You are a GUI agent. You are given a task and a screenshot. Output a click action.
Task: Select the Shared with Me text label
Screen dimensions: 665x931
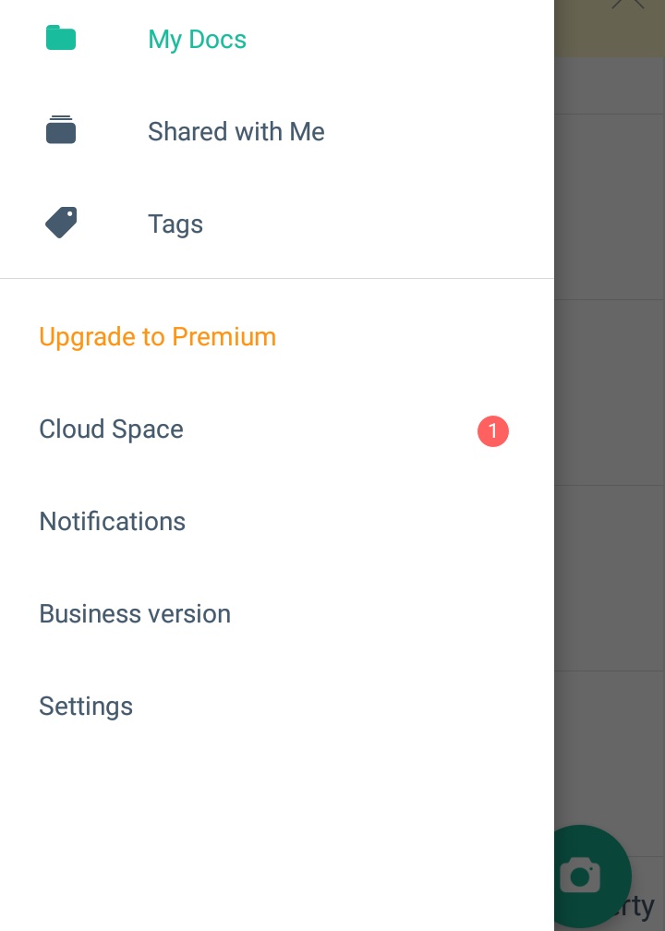point(236,132)
